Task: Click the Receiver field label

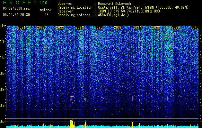Action: [x=65, y=11]
